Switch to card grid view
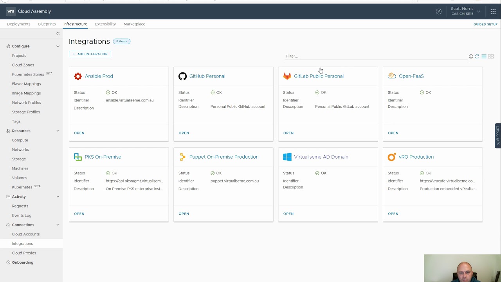 (x=491, y=56)
